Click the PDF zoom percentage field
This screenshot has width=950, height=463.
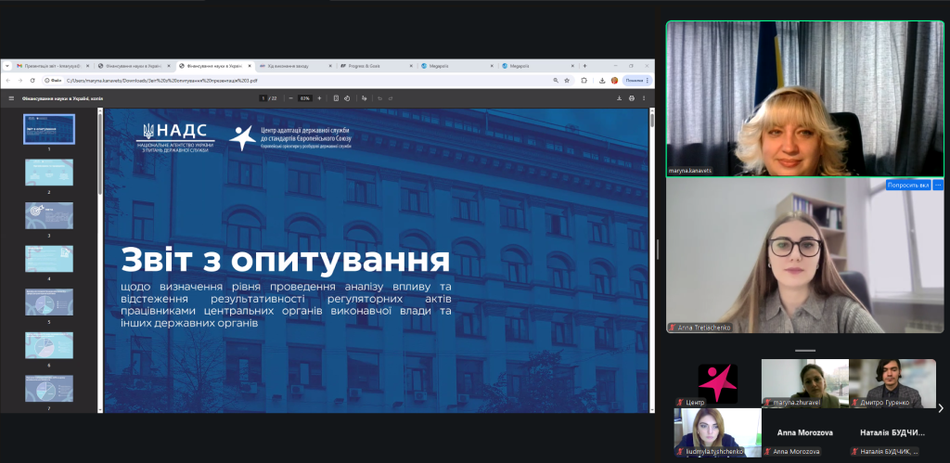[304, 97]
